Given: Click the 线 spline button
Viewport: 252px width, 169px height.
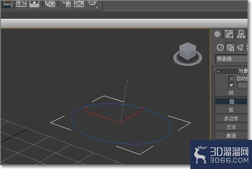Looking at the screenshot, I should (231, 93).
